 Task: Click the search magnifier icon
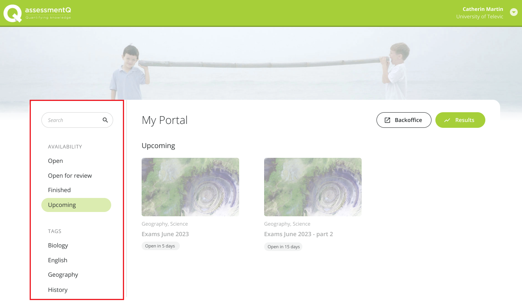105,120
